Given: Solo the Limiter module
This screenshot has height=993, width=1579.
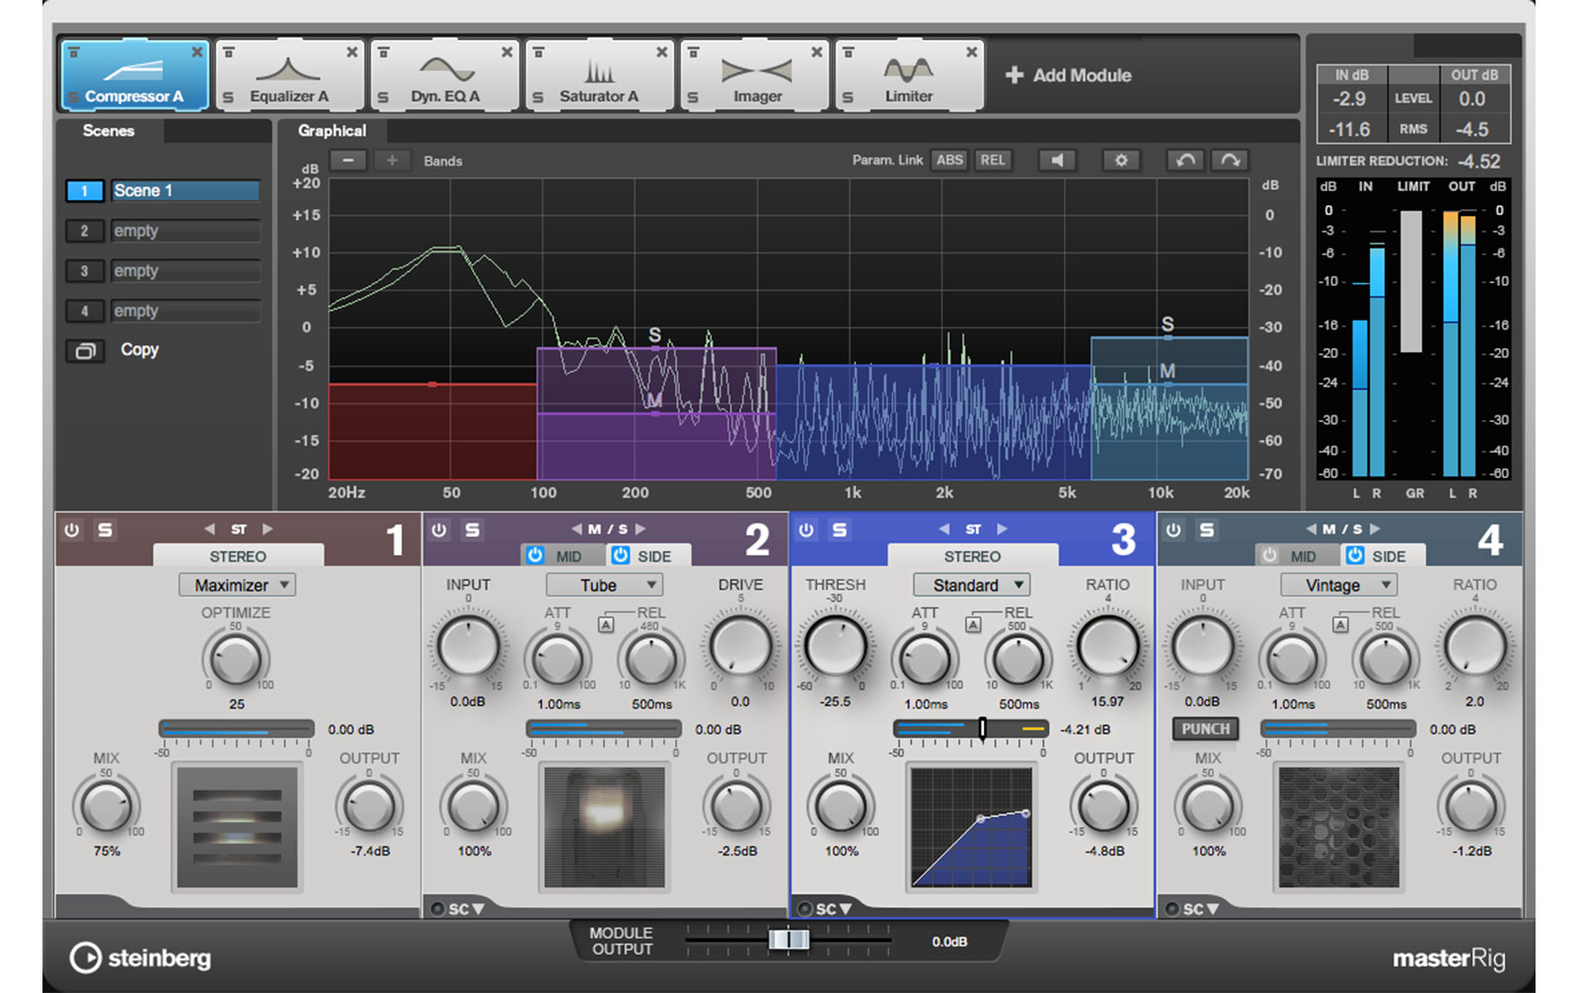Looking at the screenshot, I should point(848,98).
